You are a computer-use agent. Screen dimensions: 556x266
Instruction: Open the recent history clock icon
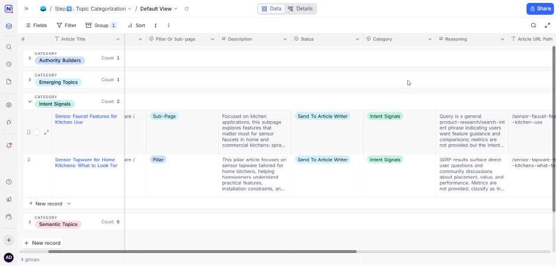click(9, 64)
